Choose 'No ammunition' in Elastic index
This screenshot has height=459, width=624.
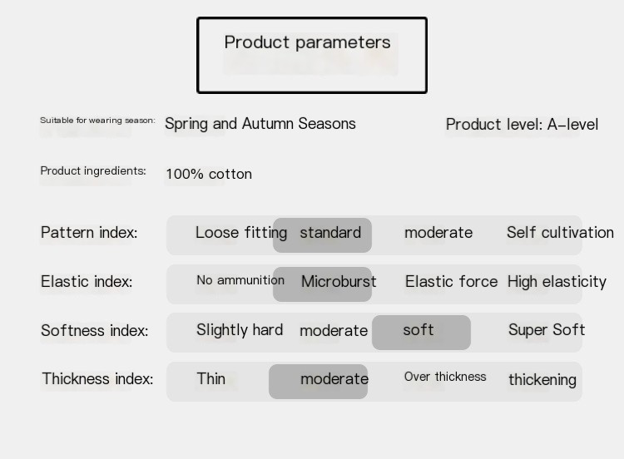[240, 280]
